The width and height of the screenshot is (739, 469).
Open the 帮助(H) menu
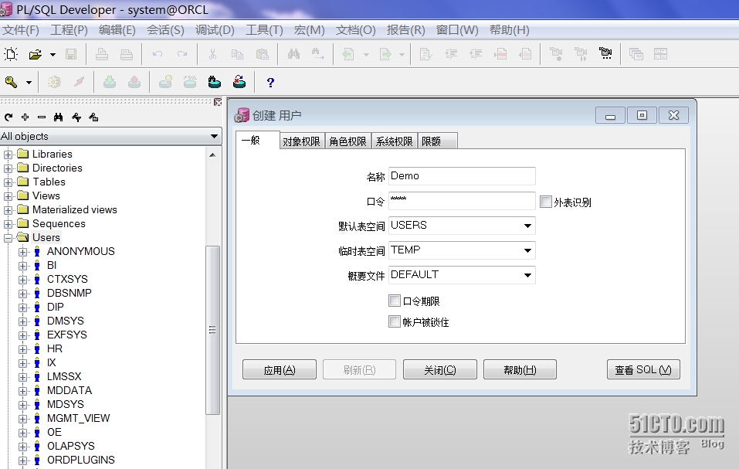[509, 30]
